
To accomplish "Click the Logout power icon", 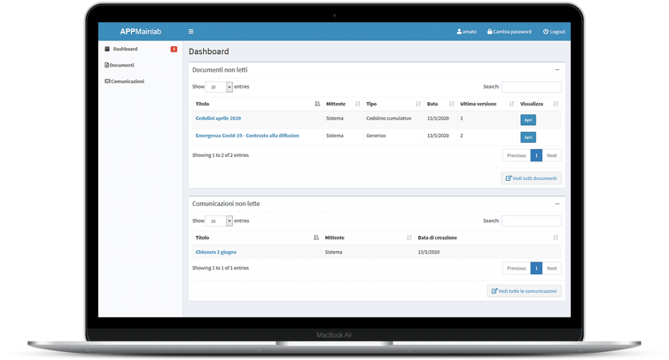I will [x=546, y=31].
